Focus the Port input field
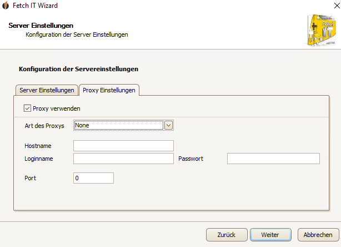 point(93,178)
